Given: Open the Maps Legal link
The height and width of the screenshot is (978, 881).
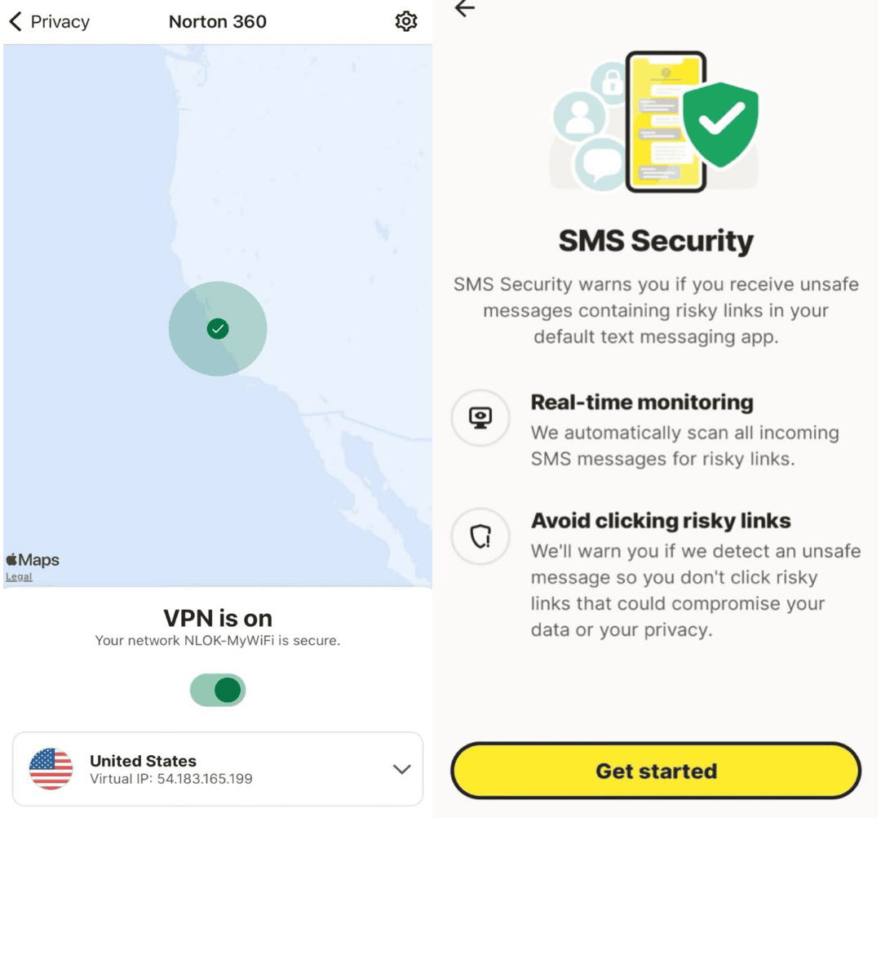Looking at the screenshot, I should (19, 576).
